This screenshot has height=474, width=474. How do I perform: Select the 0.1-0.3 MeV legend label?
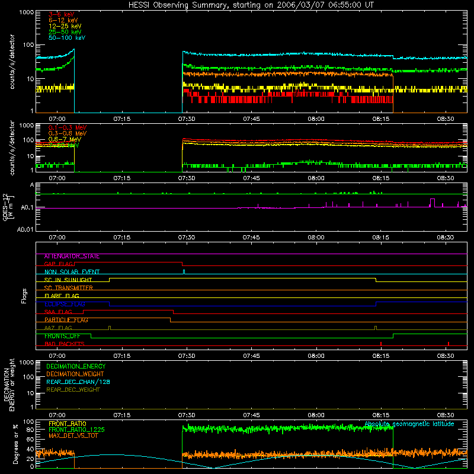tap(68, 127)
